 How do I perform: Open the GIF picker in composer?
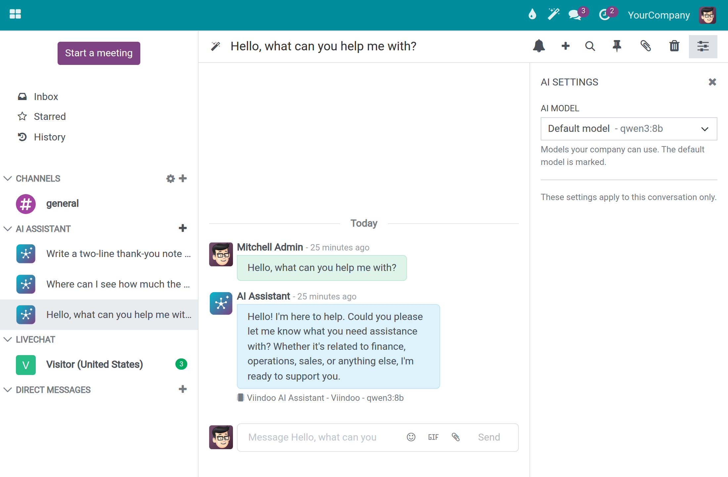pyautogui.click(x=433, y=437)
